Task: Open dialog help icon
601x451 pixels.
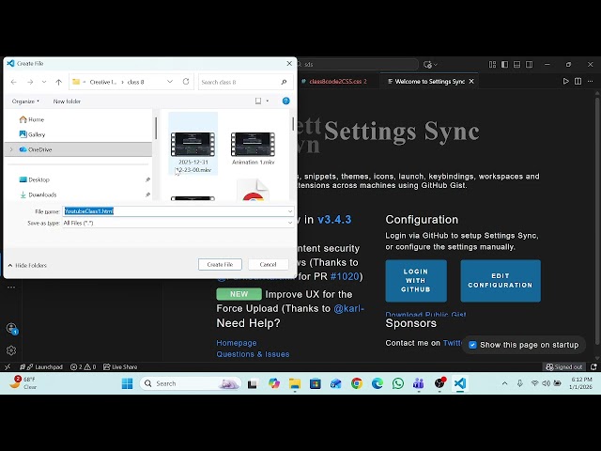Action: pos(285,101)
